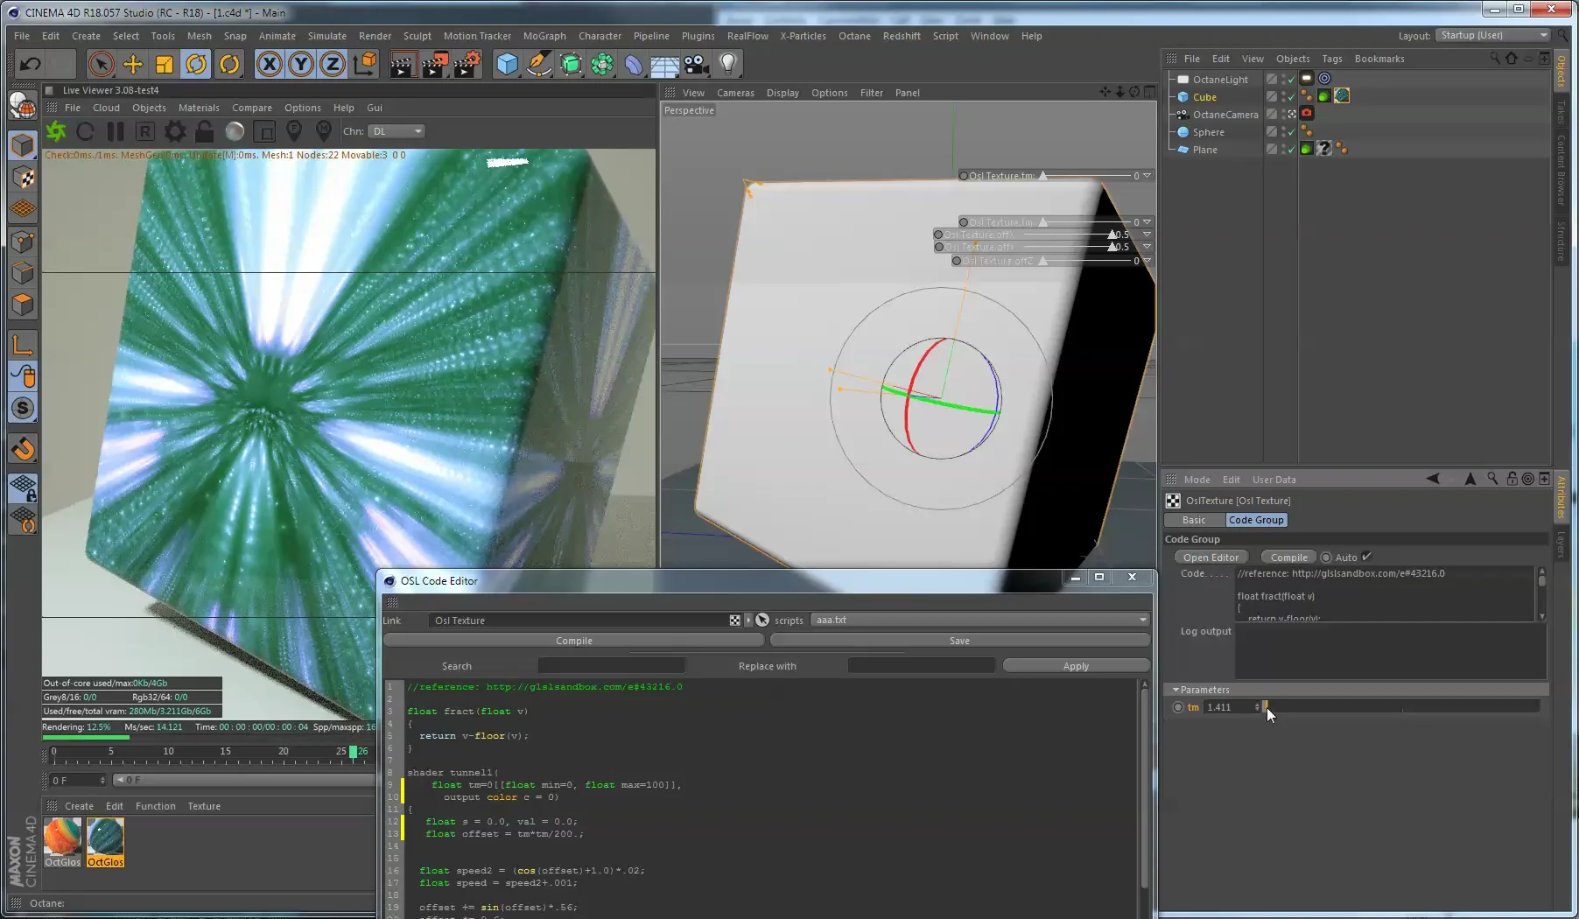Toggle Z axis lock
This screenshot has height=919, width=1579.
[x=333, y=64]
